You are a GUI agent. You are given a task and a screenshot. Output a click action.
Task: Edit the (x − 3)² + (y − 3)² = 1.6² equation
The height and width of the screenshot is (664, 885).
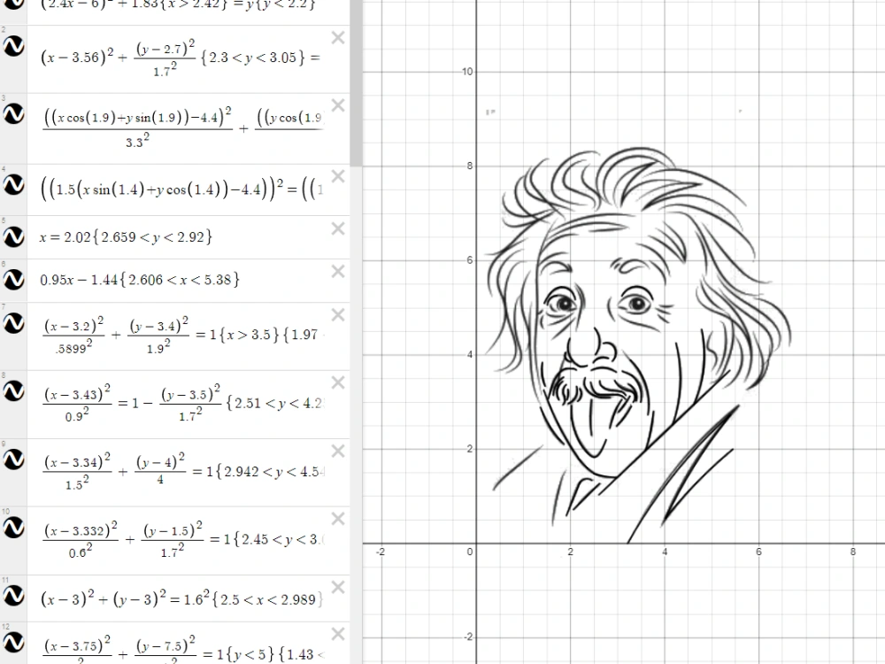(x=181, y=598)
